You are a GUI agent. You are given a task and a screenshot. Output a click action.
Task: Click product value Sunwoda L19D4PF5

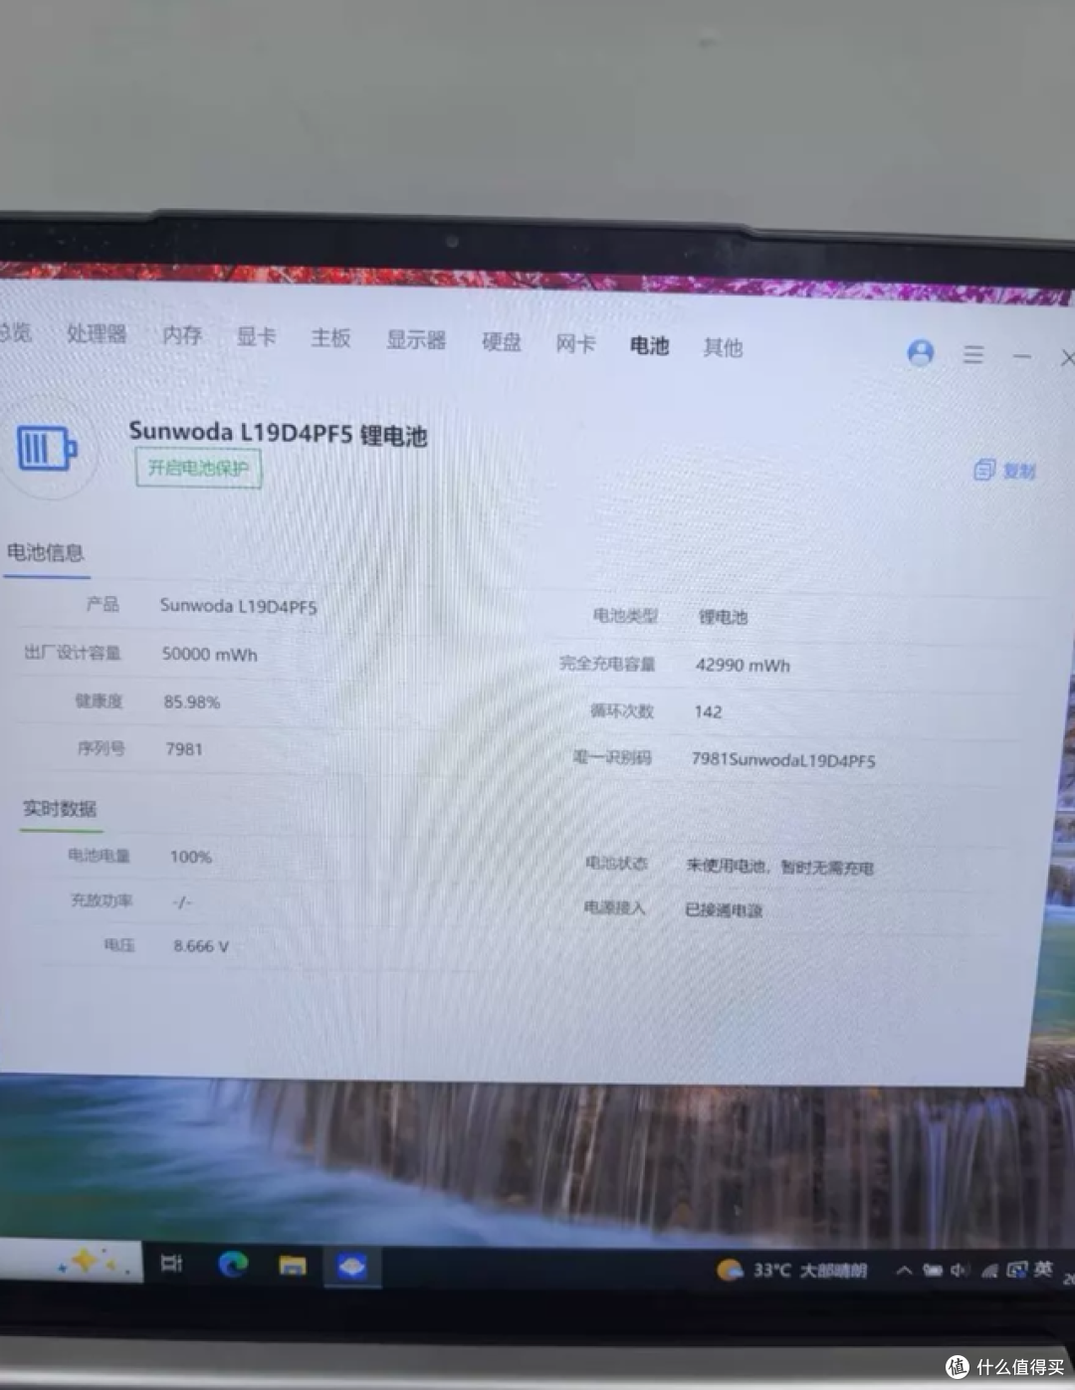pyautogui.click(x=239, y=606)
